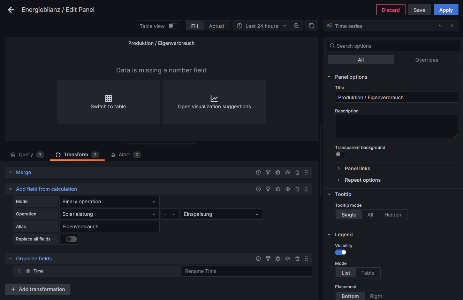
Task: Switch to the Query tab
Action: 26,155
